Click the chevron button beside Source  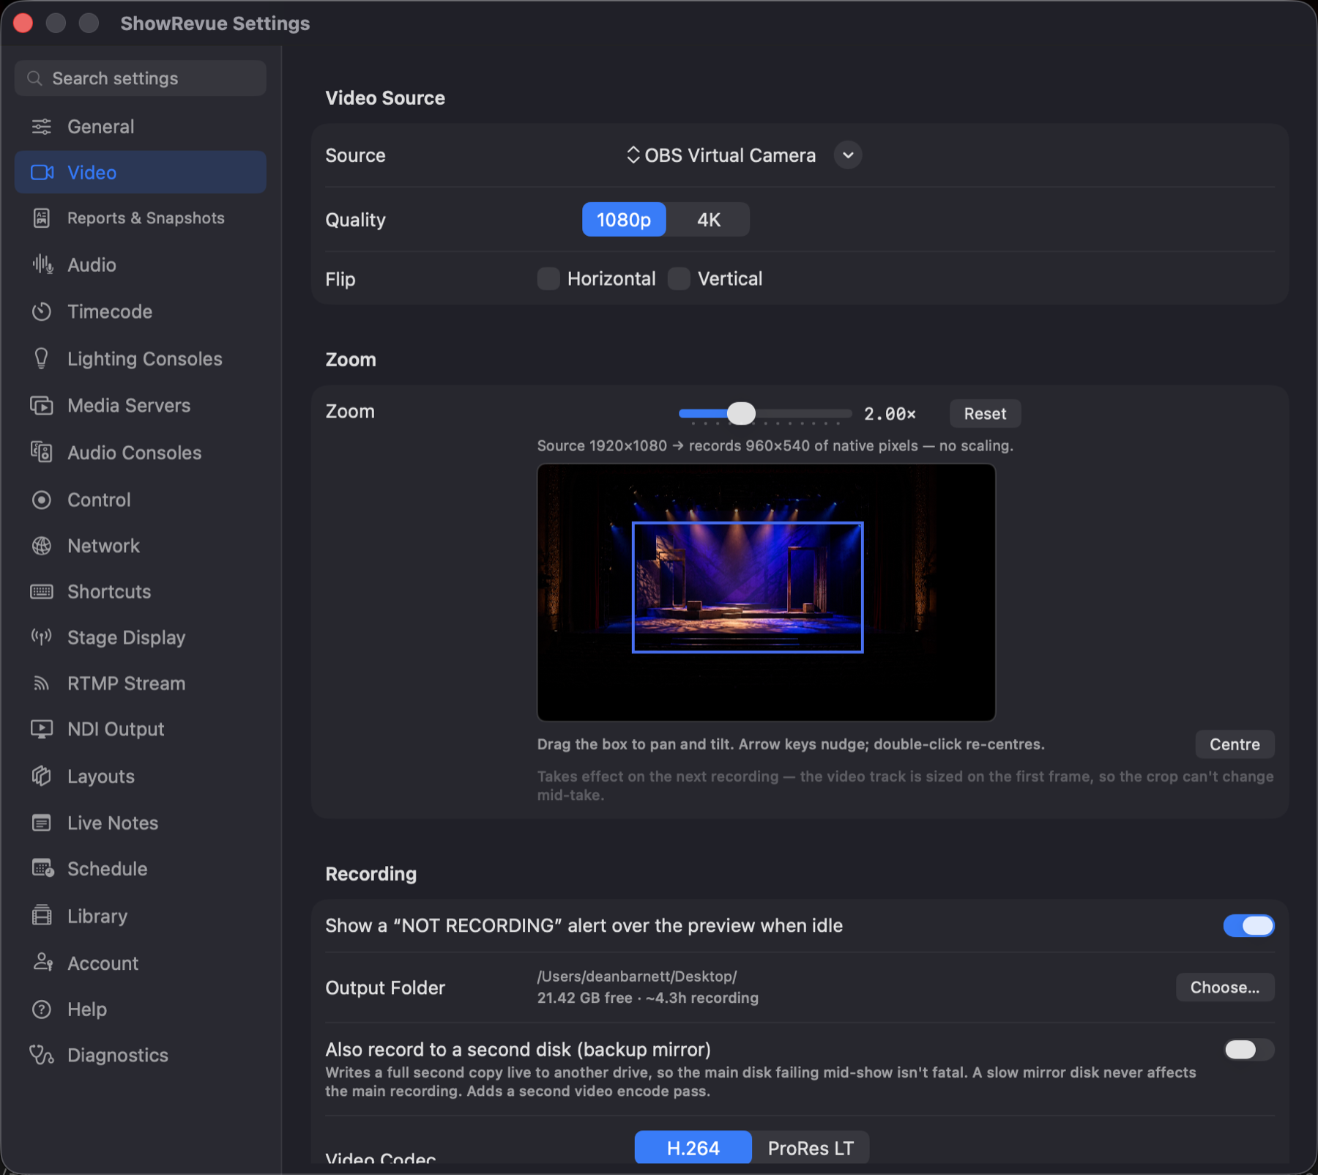click(848, 155)
